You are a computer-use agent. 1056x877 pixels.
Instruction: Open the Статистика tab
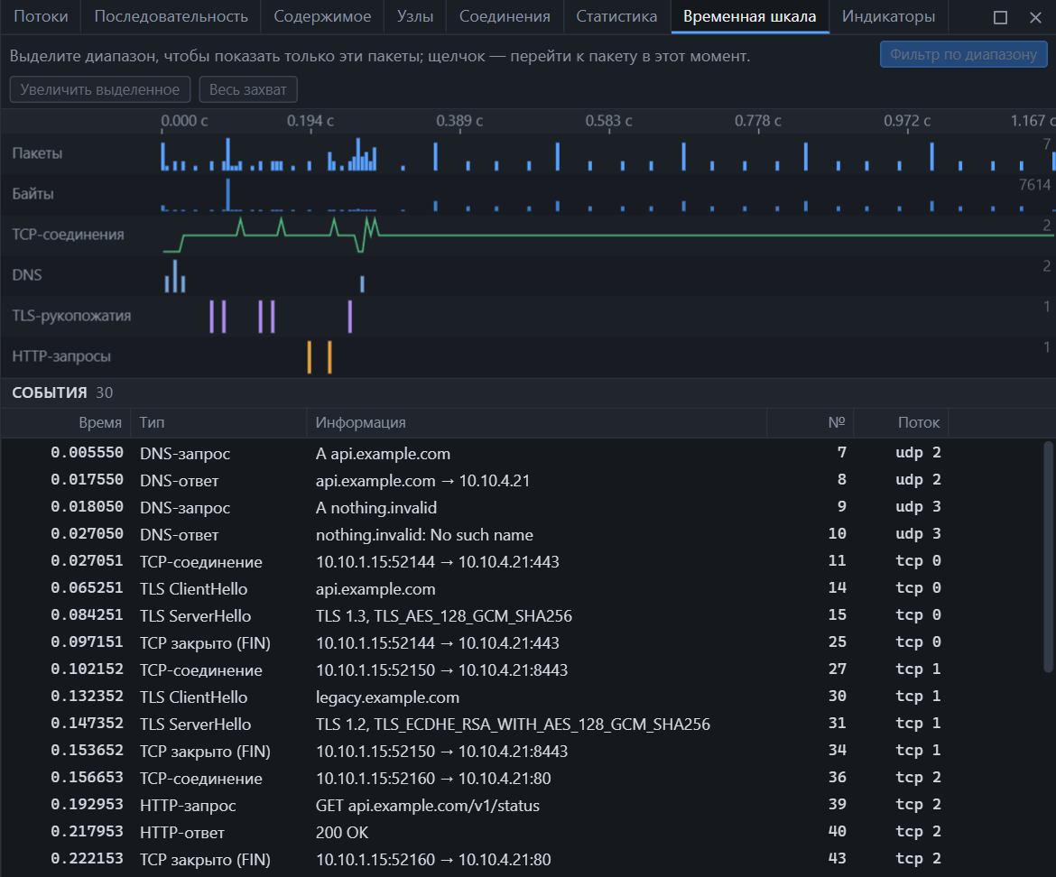(x=616, y=17)
